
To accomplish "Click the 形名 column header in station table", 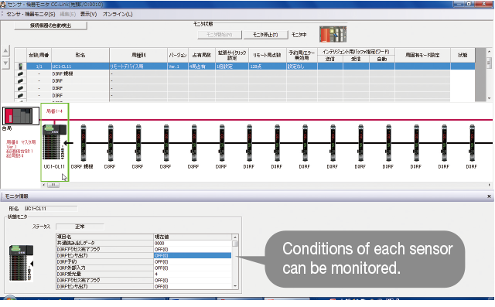I will [80, 55].
